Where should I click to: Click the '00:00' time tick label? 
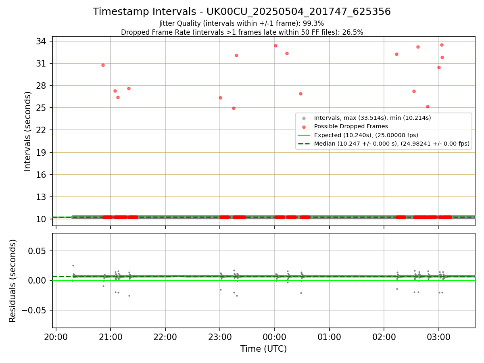[275, 337]
